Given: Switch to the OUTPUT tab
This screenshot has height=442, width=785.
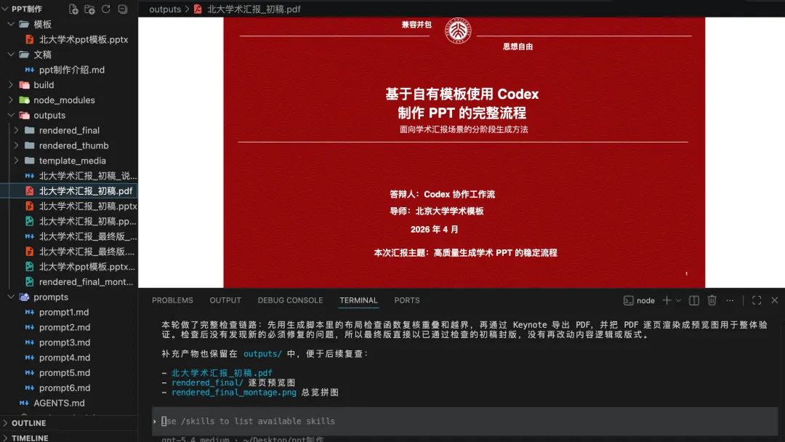Looking at the screenshot, I should coord(225,300).
